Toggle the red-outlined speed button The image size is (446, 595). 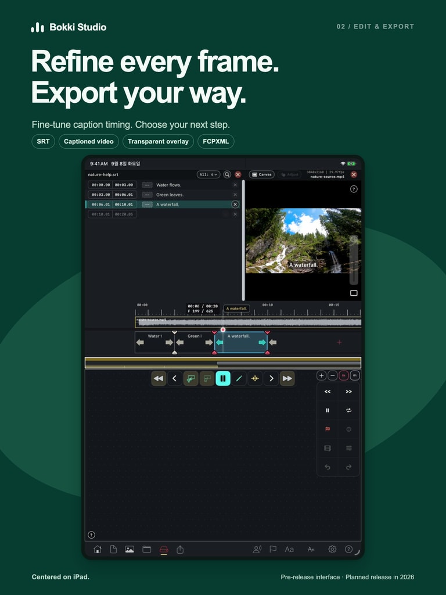click(344, 376)
